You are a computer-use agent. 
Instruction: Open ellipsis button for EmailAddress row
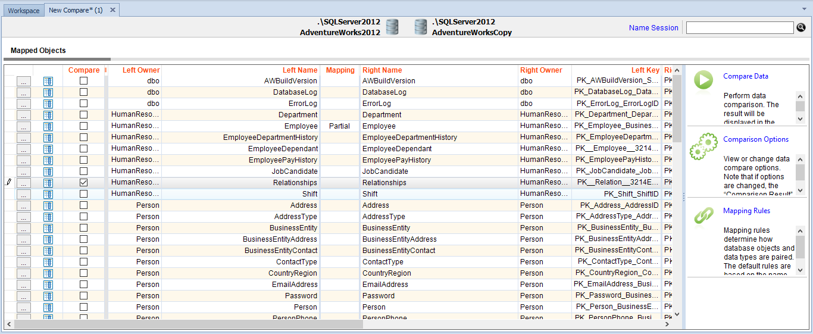pyautogui.click(x=23, y=285)
